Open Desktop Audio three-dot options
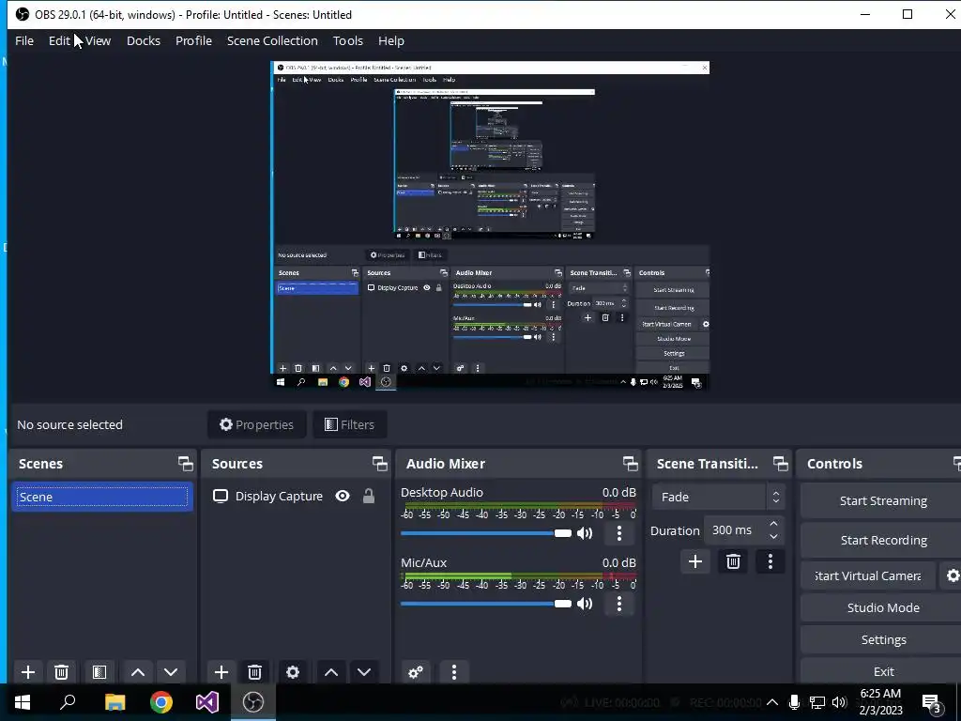This screenshot has width=961, height=721. pos(619,533)
